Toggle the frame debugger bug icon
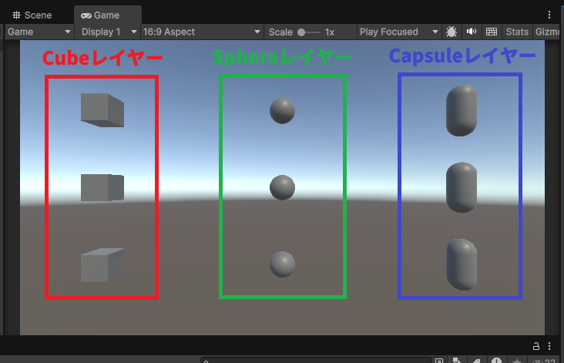Image resolution: width=564 pixels, height=363 pixels. coord(452,32)
